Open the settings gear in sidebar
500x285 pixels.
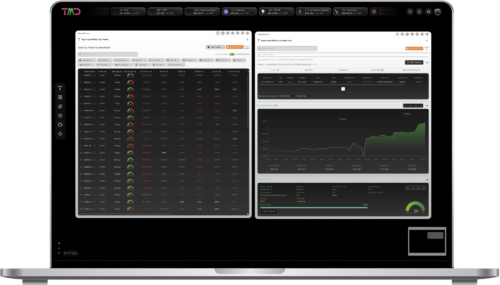pyautogui.click(x=60, y=116)
